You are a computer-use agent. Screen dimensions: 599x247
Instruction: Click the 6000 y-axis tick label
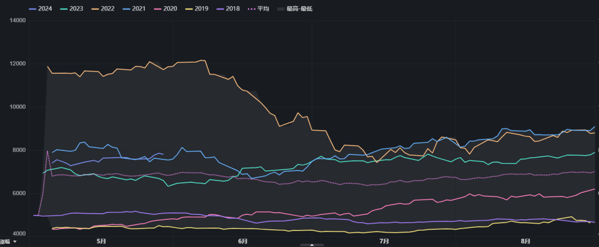pos(20,193)
